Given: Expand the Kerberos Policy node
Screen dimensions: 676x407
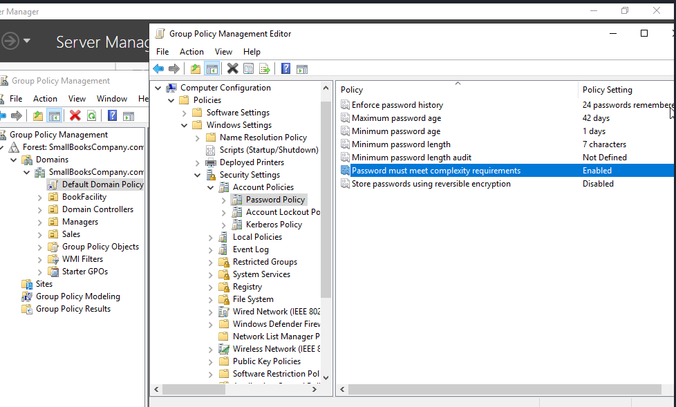Looking at the screenshot, I should pos(223,225).
